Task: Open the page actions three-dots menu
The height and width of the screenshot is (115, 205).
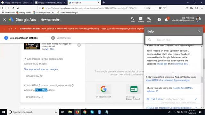Action: point(156,8)
